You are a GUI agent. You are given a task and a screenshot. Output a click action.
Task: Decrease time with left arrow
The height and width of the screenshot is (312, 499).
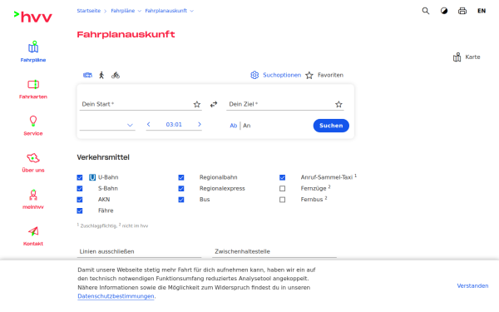[148, 125]
